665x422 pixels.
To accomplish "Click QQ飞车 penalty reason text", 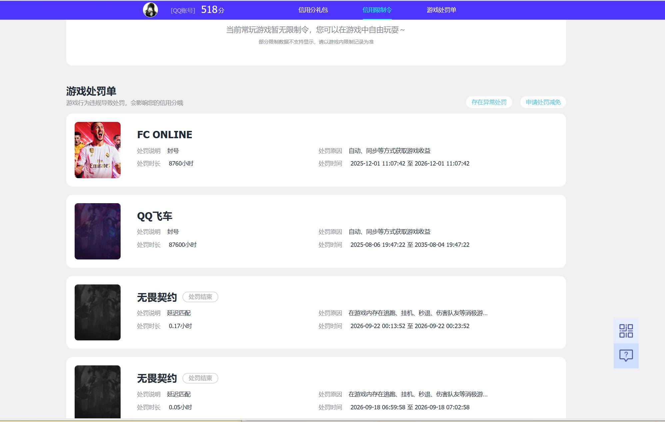I will click(389, 232).
